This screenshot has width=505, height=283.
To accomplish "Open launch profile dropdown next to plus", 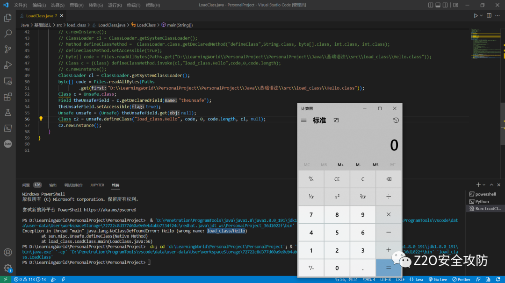I will coord(484,184).
